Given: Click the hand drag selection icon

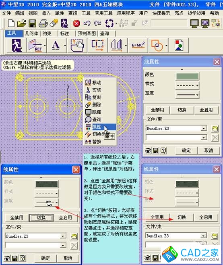Looking at the screenshot, I should click(77, 45).
